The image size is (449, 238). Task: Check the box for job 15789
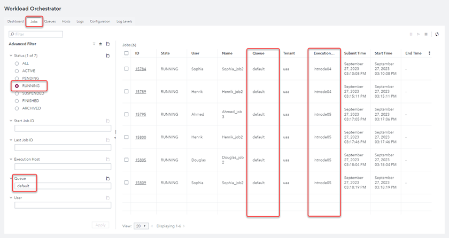point(126,91)
